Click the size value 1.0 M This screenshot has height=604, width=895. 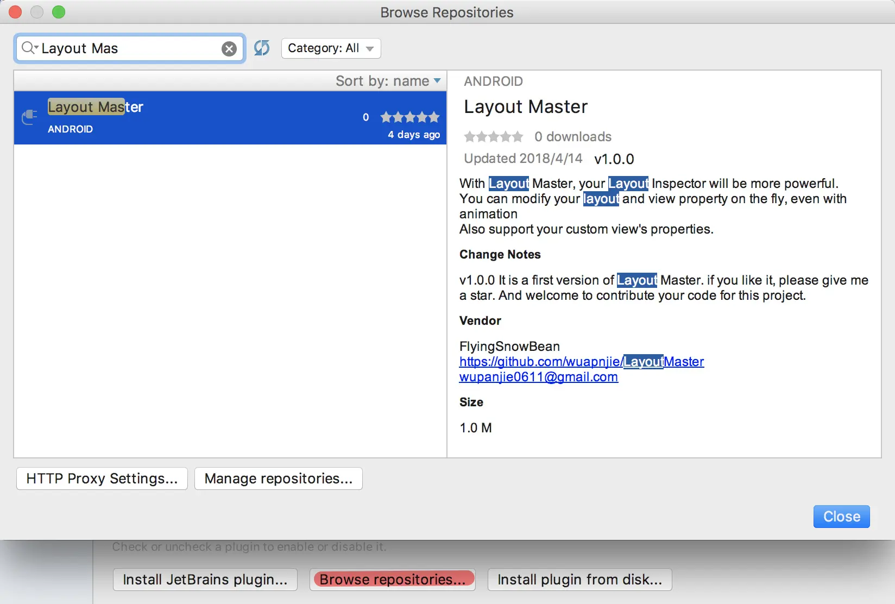click(x=476, y=428)
